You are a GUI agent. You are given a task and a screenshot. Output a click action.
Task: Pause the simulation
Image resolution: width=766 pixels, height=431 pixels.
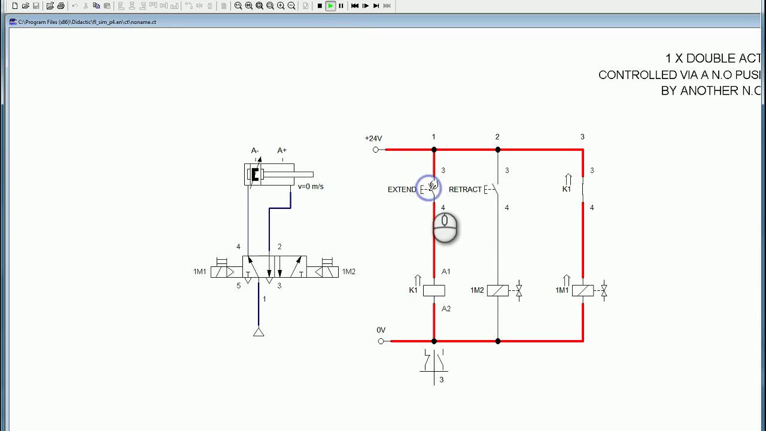click(341, 6)
